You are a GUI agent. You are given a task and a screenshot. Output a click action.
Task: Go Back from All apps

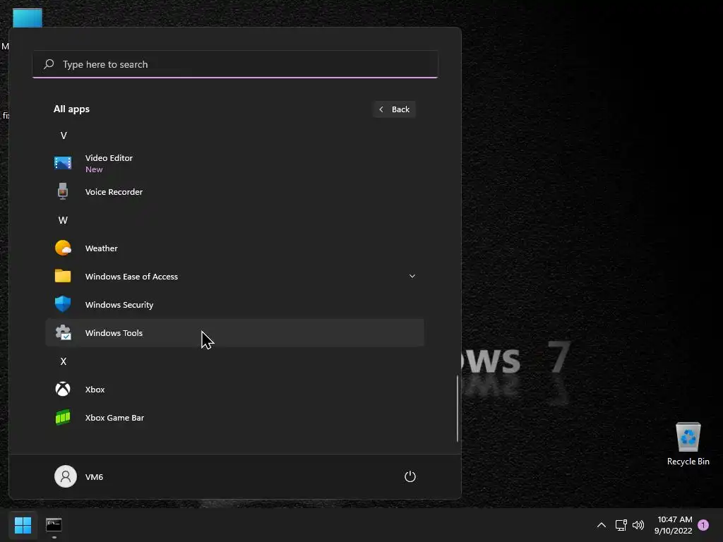tap(394, 109)
